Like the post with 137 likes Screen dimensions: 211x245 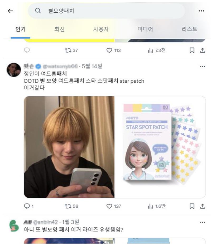point(114,206)
